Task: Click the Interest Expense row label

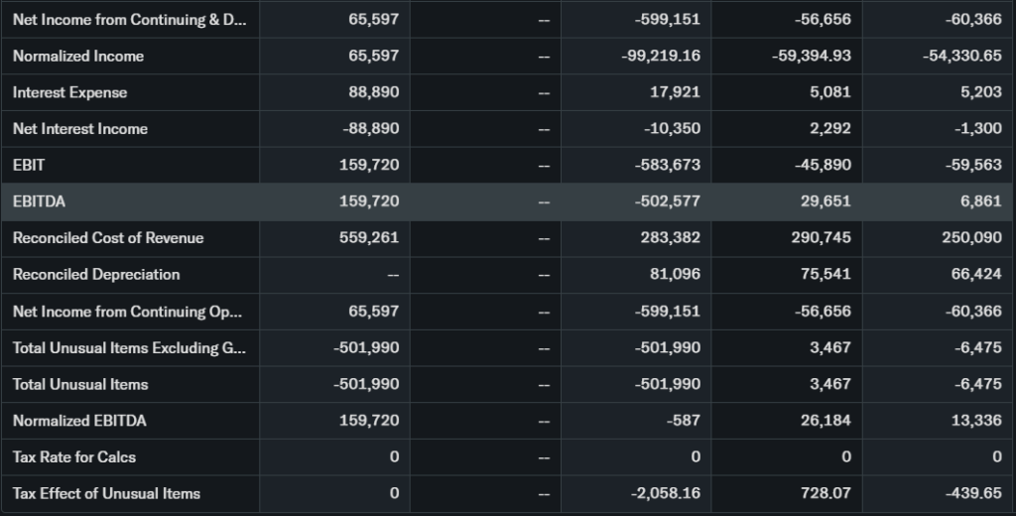Action: click(x=69, y=92)
